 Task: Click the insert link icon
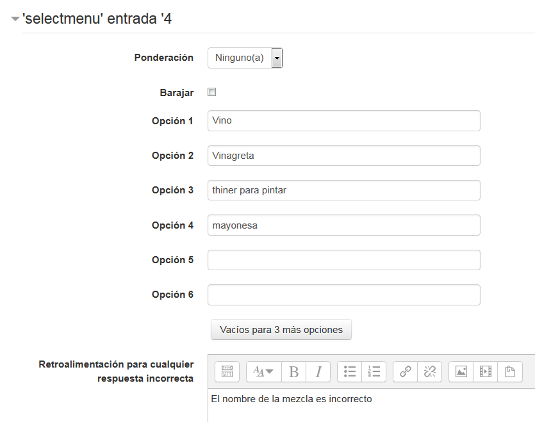tap(405, 371)
